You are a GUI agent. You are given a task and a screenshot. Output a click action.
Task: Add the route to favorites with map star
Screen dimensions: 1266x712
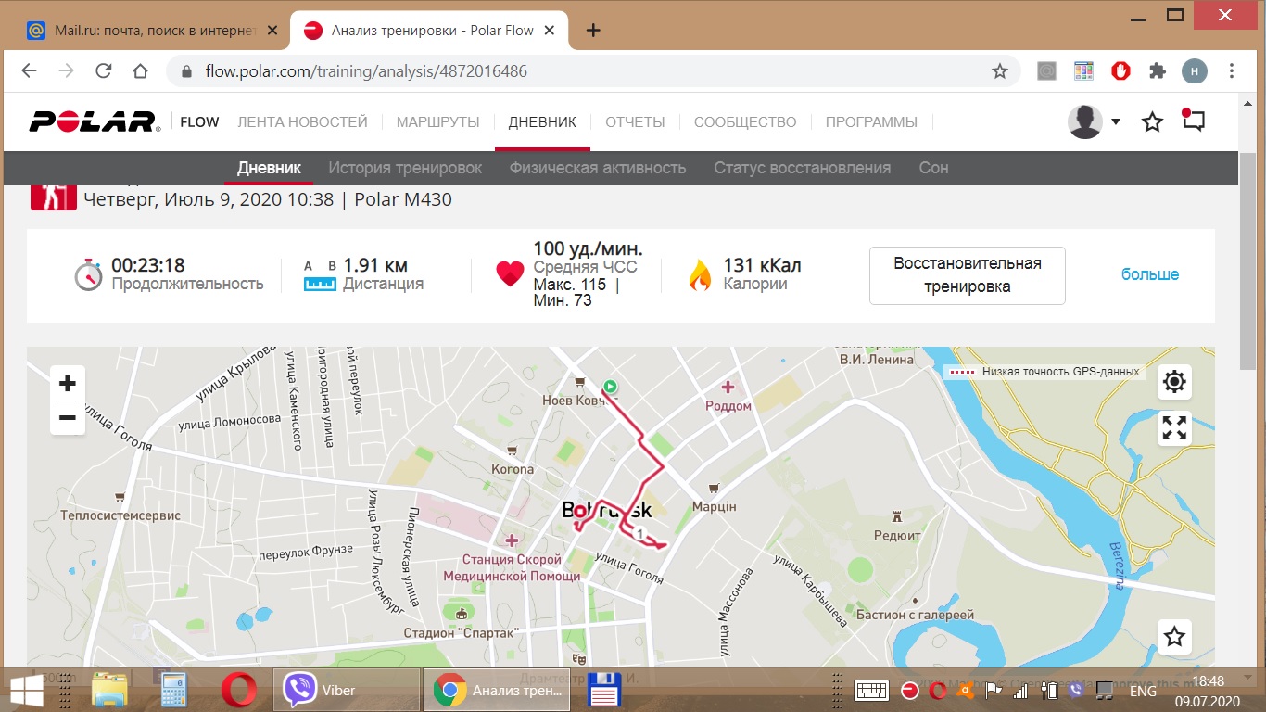pos(1174,637)
